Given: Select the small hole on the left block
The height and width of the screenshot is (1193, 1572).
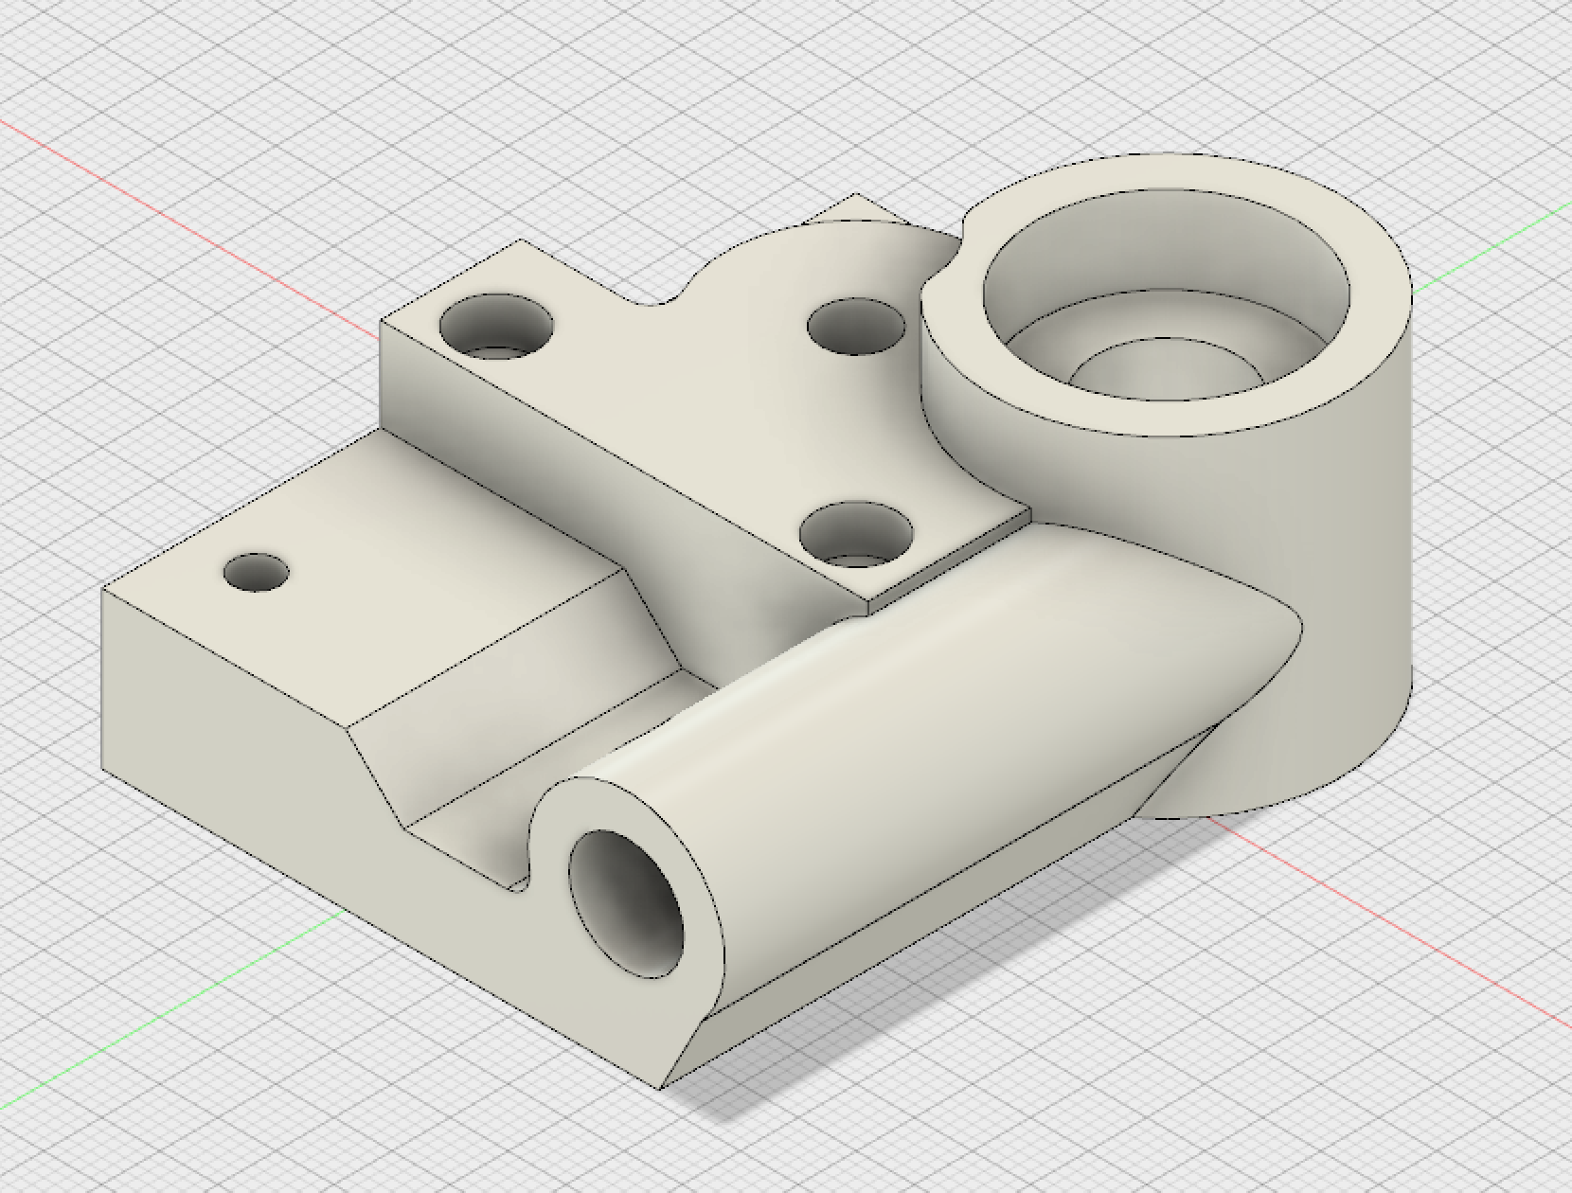Looking at the screenshot, I should 256,573.
